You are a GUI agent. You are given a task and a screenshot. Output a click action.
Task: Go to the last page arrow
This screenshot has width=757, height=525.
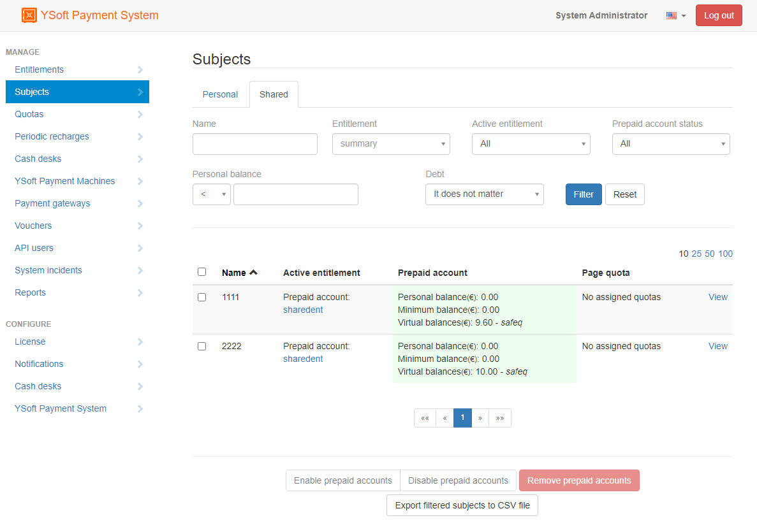[x=500, y=418]
